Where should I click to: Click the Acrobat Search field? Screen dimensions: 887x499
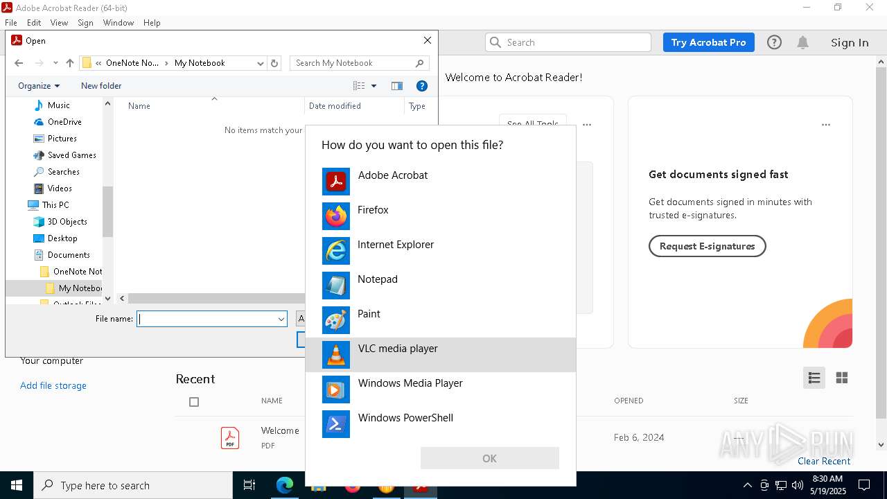[568, 42]
